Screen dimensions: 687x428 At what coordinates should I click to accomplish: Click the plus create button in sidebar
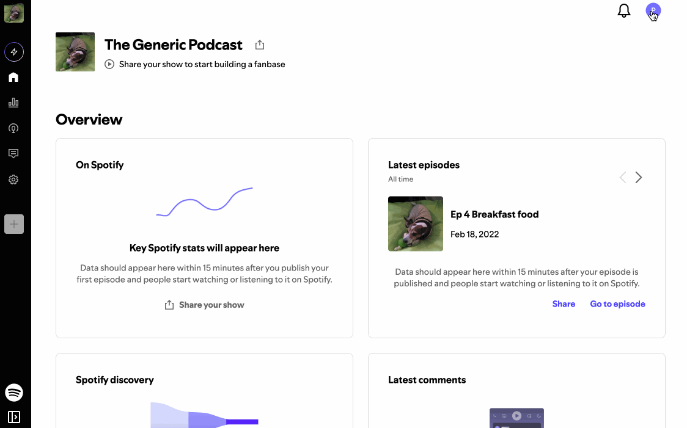click(14, 224)
